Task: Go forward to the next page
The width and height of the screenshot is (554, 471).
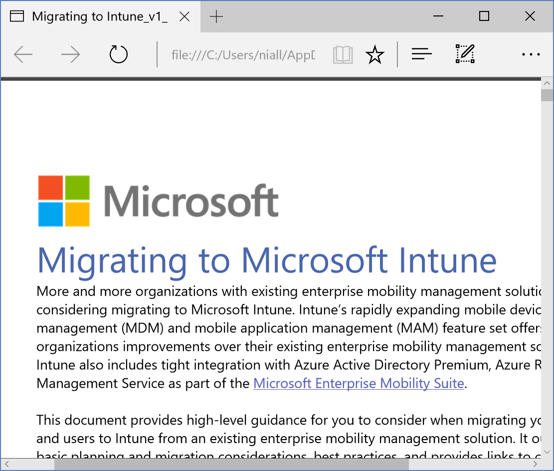Action: tap(71, 54)
